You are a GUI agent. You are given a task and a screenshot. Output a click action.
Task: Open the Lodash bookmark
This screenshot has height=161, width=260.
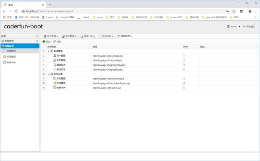(x=83, y=17)
